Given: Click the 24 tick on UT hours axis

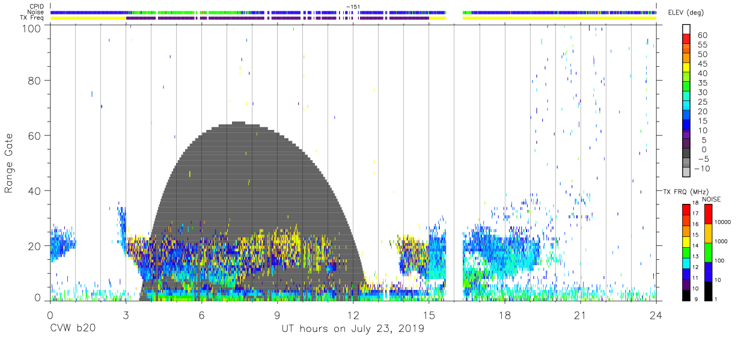Looking at the screenshot, I should (x=656, y=315).
